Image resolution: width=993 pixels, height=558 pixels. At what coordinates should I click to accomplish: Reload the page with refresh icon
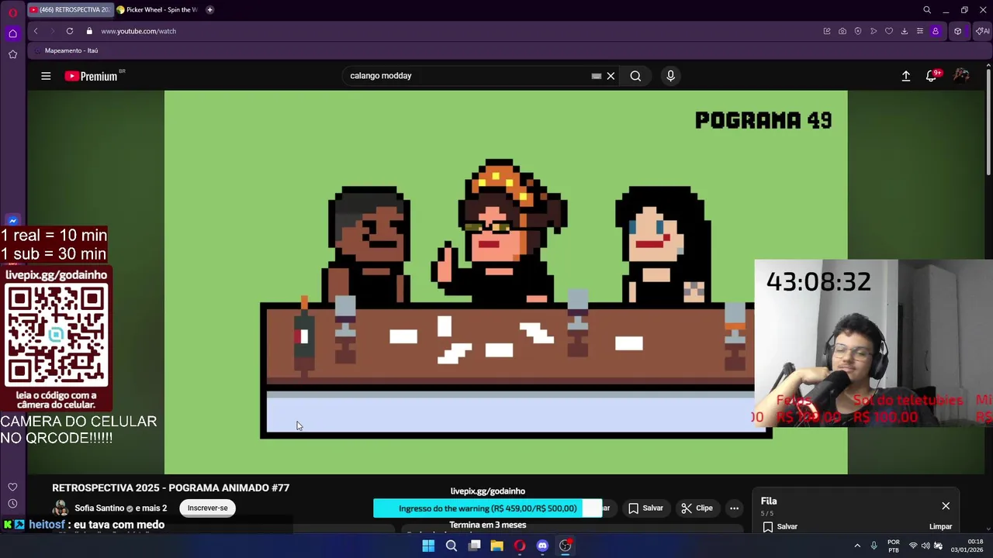70,31
